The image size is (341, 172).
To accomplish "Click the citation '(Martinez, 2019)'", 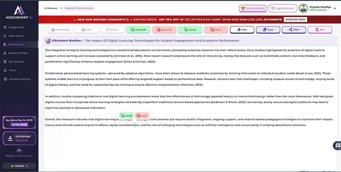I will (192, 85).
